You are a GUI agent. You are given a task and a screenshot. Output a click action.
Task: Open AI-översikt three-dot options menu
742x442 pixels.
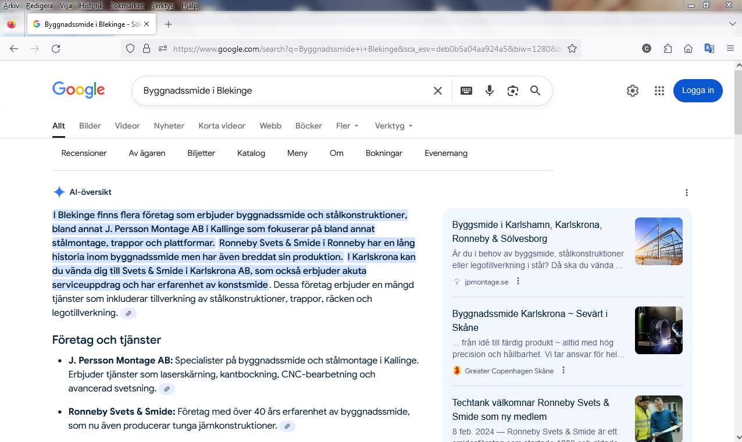point(687,193)
